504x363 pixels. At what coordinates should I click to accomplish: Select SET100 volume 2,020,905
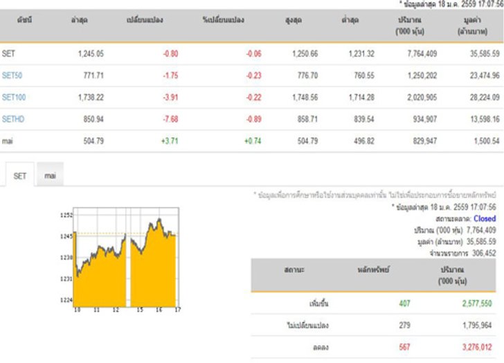[422, 97]
